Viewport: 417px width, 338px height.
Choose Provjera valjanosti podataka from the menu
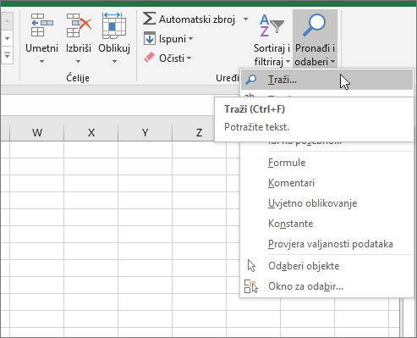[x=326, y=244]
